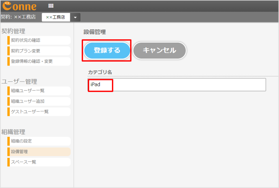Viewport: 279px width, 188px height.
Task: Expand the ××工務店 dropdown arrow
Action: [75, 17]
